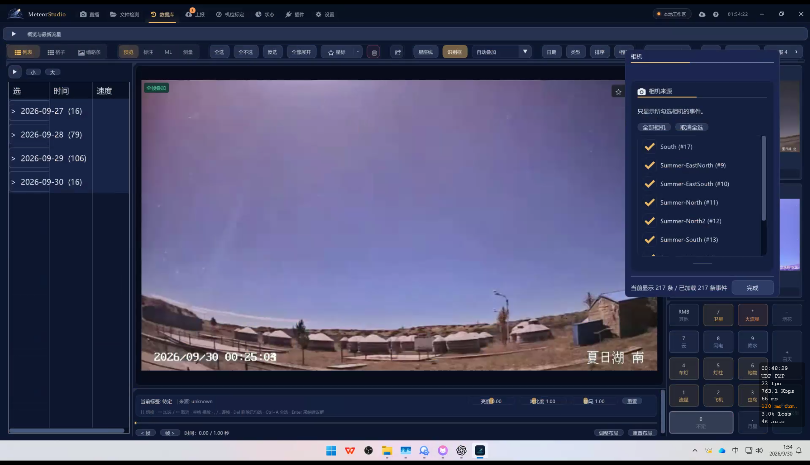Switch to 格子 grid view

click(56, 52)
